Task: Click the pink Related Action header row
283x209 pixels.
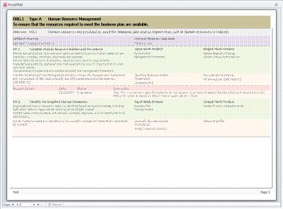Action: tap(142, 88)
